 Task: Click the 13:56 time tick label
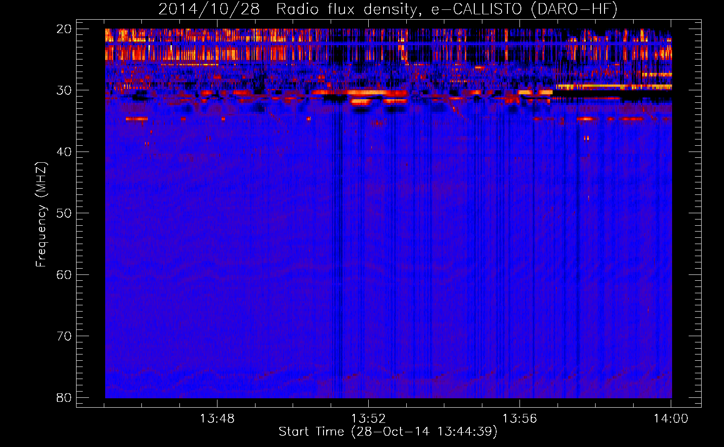coord(520,419)
